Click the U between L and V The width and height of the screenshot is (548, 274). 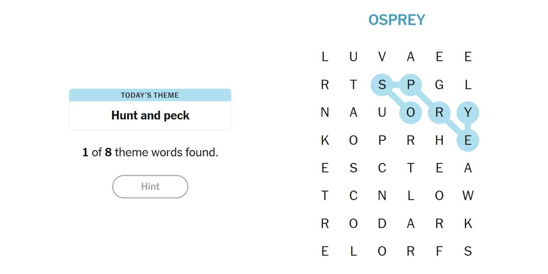point(353,57)
